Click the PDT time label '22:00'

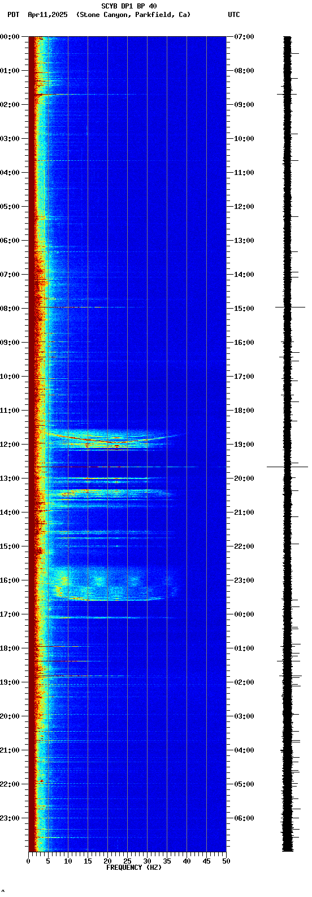pyautogui.click(x=10, y=784)
